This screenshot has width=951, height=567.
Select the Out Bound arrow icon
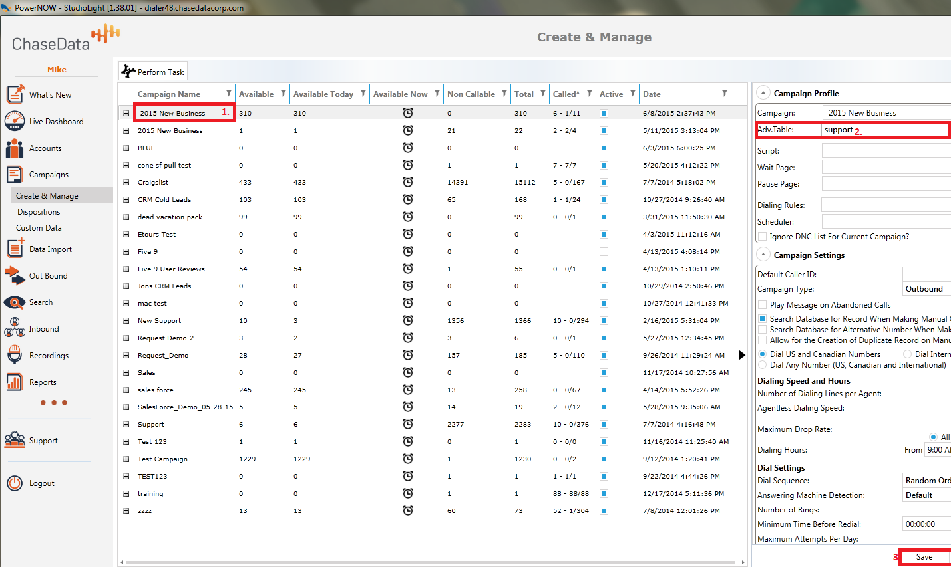click(15, 275)
